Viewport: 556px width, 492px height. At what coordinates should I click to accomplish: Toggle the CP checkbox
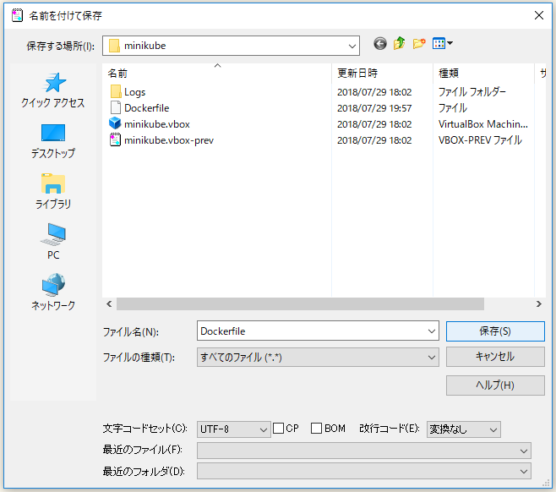(278, 428)
